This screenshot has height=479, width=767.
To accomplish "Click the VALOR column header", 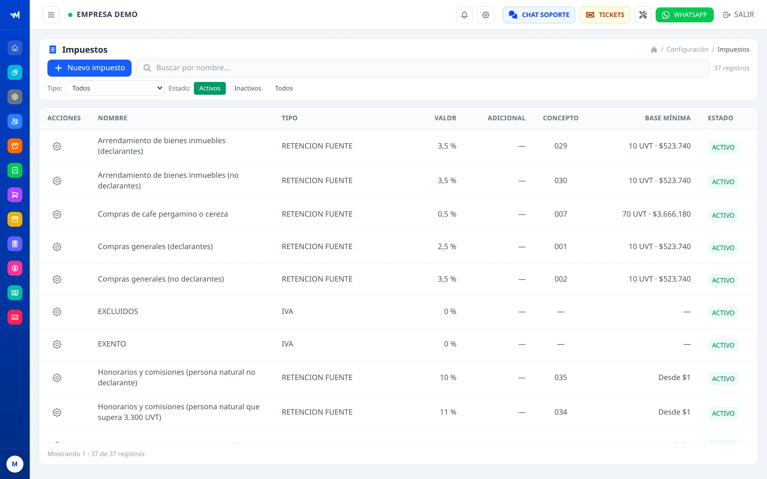I will tap(445, 118).
